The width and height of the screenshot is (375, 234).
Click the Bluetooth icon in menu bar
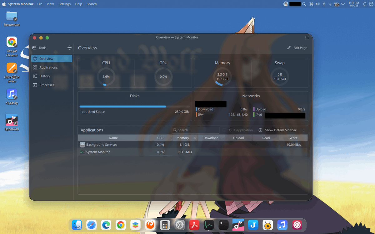tap(324, 4)
